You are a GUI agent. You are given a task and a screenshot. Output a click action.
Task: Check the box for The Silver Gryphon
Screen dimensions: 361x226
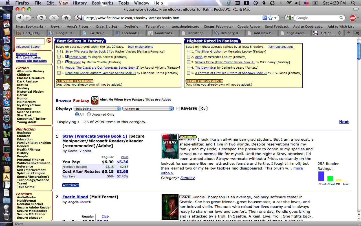pos(189,52)
